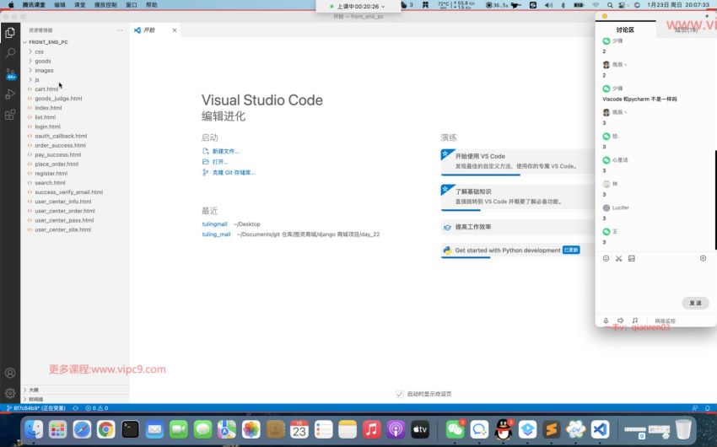Open the 编辑 menu in menu bar
Image resolution: width=717 pixels, height=447 pixels.
tap(60, 4)
